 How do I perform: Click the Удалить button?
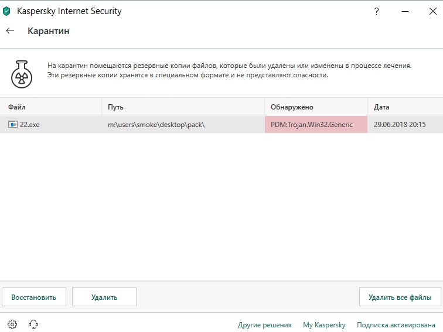tap(104, 297)
